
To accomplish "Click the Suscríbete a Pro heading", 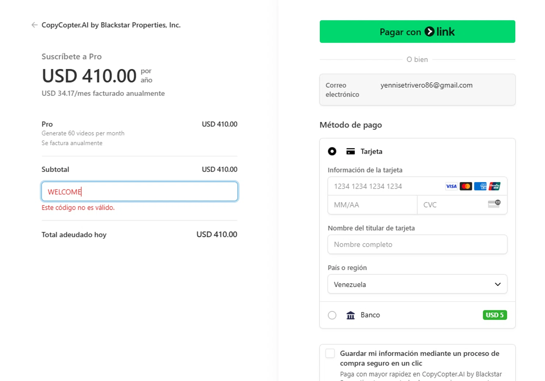I will tap(72, 57).
